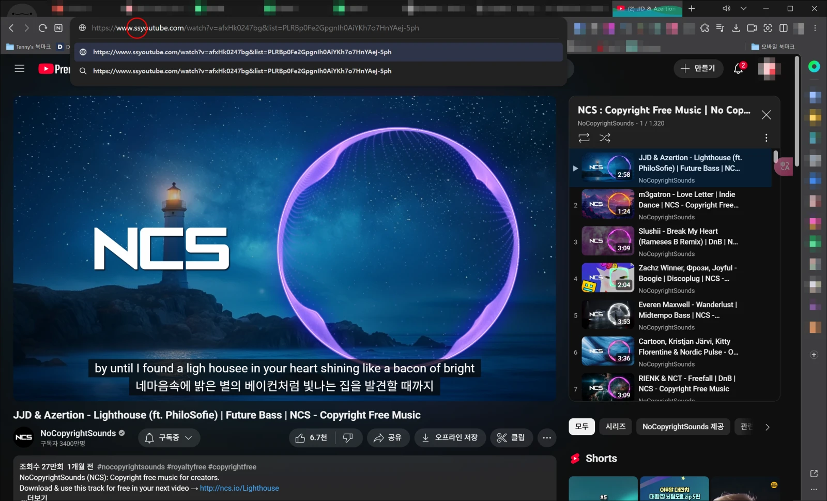This screenshot has height=501, width=827.
Task: Open a new tab with the plus button
Action: click(x=692, y=8)
